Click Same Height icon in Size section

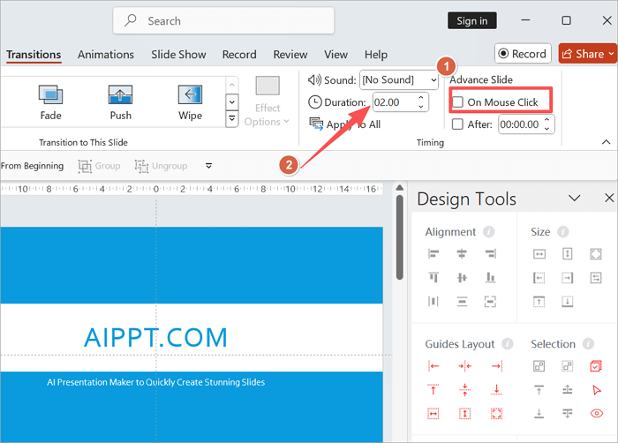(567, 254)
